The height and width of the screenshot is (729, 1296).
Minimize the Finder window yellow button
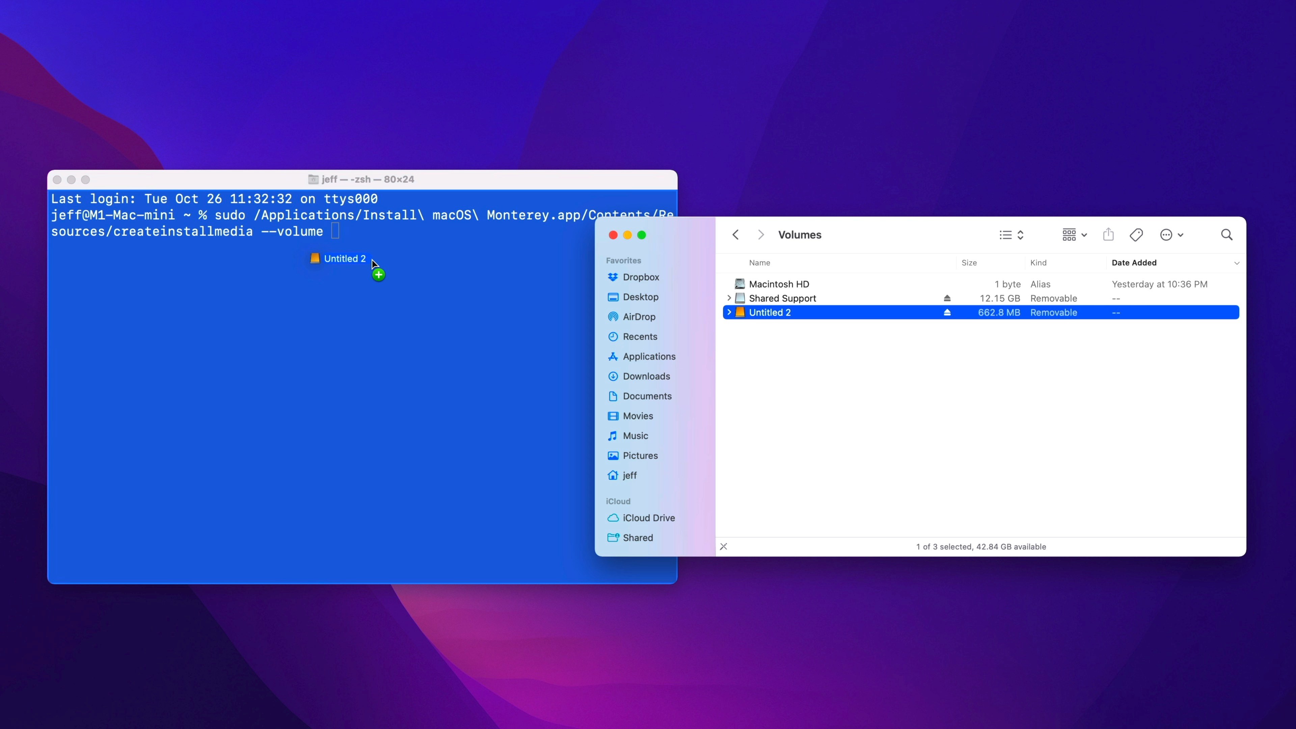point(627,235)
